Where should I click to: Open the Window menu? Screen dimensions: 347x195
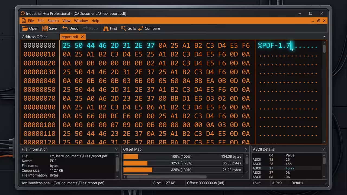[x=81, y=21]
